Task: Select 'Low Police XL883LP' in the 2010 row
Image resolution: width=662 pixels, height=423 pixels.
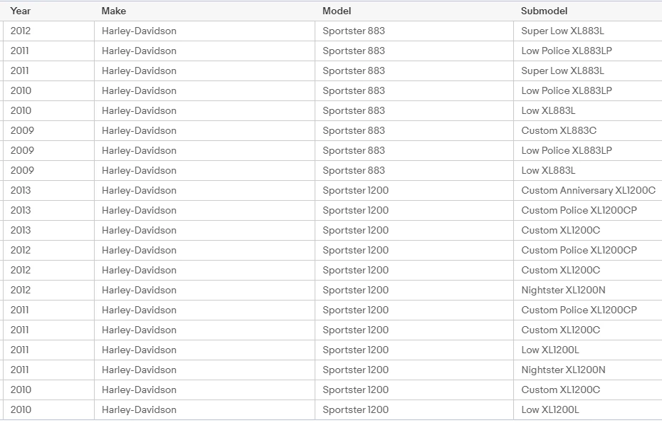Action: click(x=567, y=90)
